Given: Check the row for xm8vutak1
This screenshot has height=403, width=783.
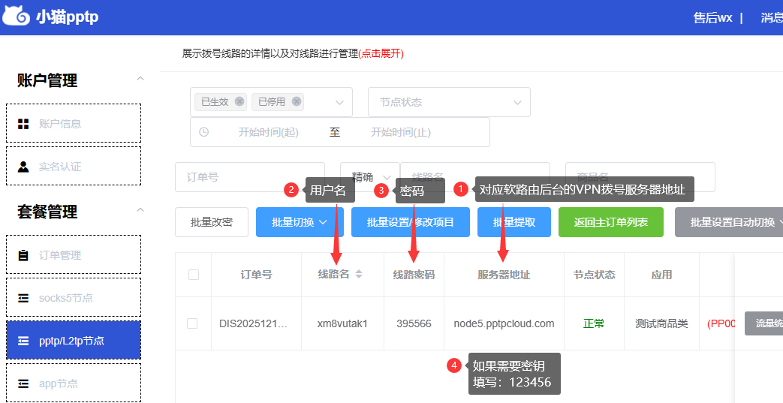Looking at the screenshot, I should (192, 323).
